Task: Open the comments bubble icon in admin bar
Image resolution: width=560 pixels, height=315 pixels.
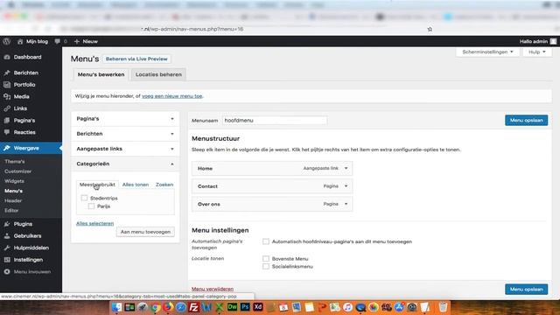Action: [x=58, y=41]
